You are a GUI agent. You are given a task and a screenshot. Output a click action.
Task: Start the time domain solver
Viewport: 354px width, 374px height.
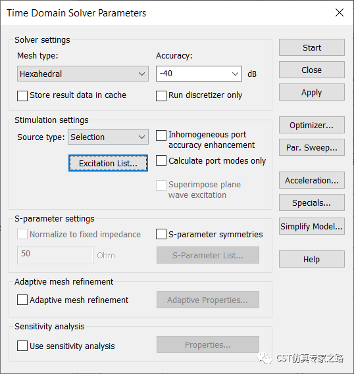[x=311, y=47]
